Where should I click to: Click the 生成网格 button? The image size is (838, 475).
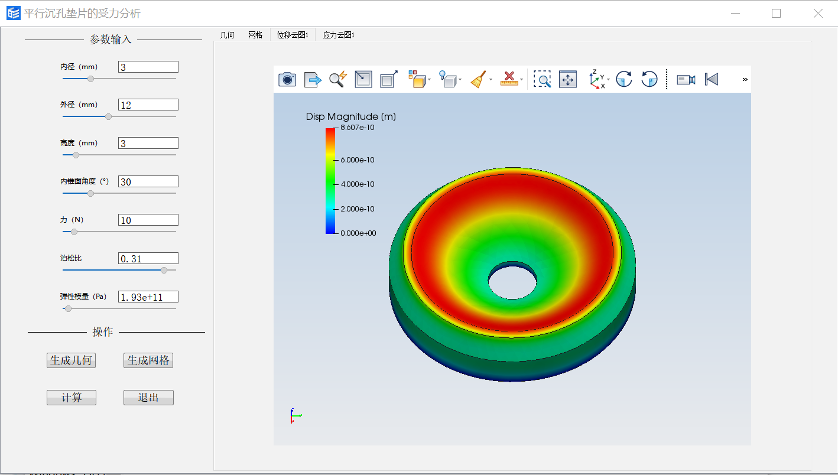tap(148, 360)
